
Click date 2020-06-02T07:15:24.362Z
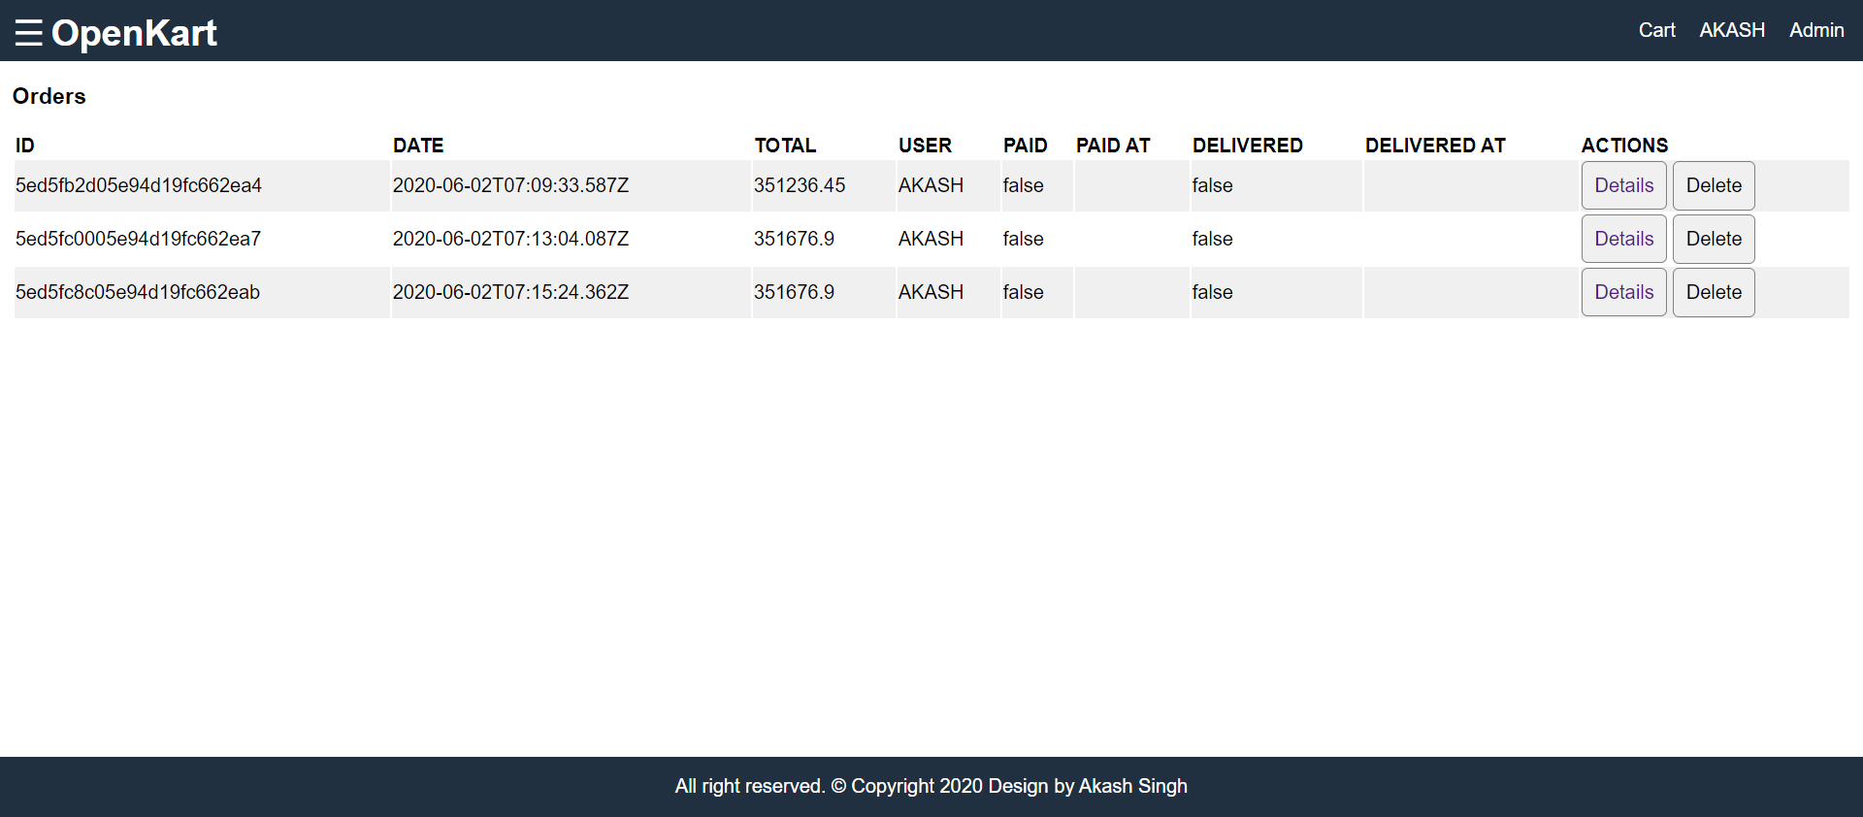tap(510, 292)
